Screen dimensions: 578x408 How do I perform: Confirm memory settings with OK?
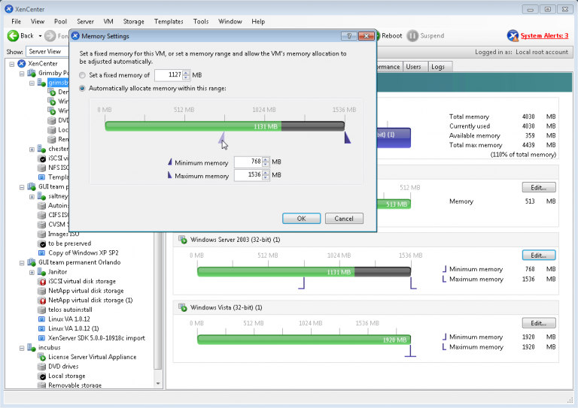point(302,218)
